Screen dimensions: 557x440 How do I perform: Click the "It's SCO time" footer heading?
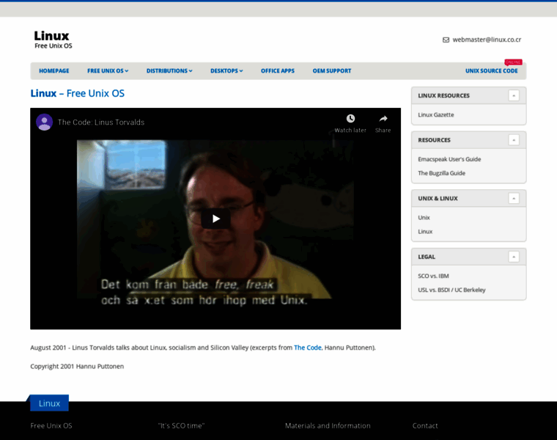181,425
